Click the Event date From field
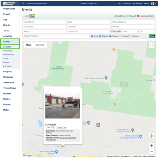Image resolution: width=158 pixels, height=159 pixels. click(129, 32)
